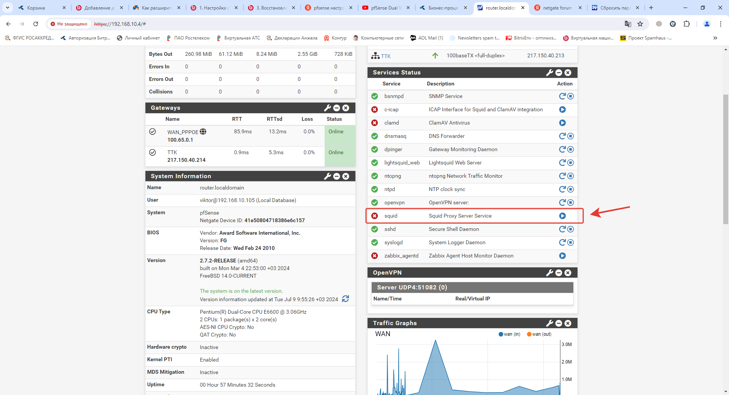Start the clamd ClamAV service
The width and height of the screenshot is (729, 395).
click(562, 123)
